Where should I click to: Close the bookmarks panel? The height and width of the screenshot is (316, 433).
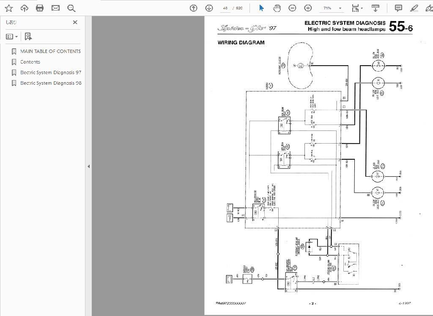[75, 22]
